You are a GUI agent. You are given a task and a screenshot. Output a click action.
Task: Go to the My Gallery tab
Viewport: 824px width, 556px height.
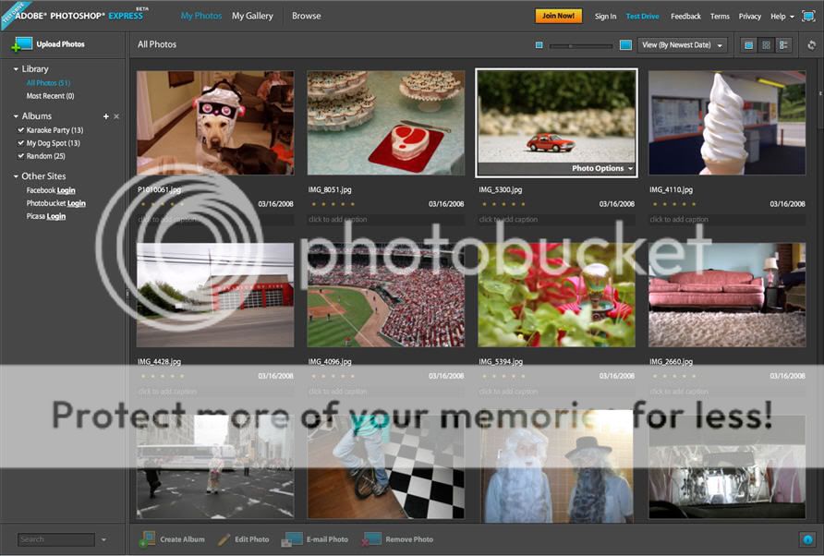point(252,16)
